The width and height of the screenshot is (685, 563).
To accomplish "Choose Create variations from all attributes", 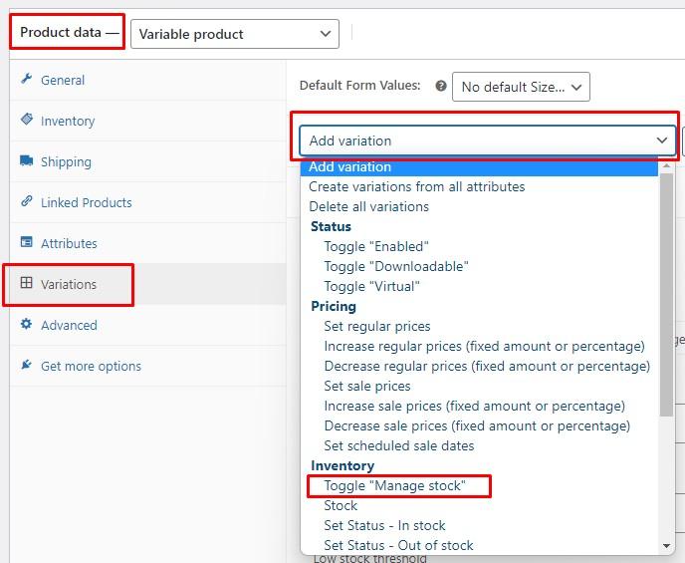I will (416, 186).
